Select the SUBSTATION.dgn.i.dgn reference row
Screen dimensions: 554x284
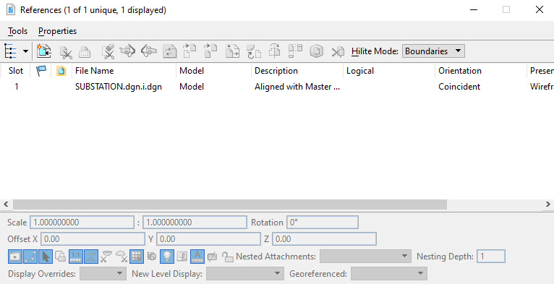[277, 87]
